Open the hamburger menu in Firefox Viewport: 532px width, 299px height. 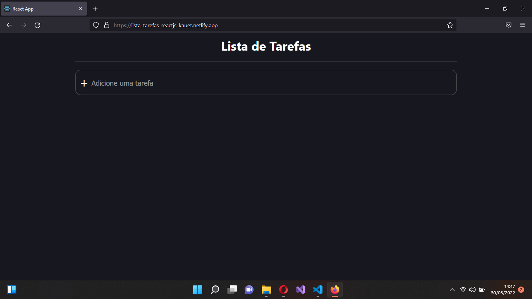(x=523, y=25)
